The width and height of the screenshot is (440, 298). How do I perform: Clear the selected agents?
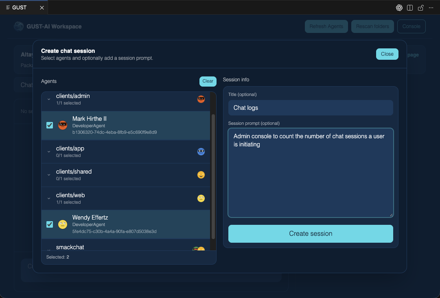[208, 81]
